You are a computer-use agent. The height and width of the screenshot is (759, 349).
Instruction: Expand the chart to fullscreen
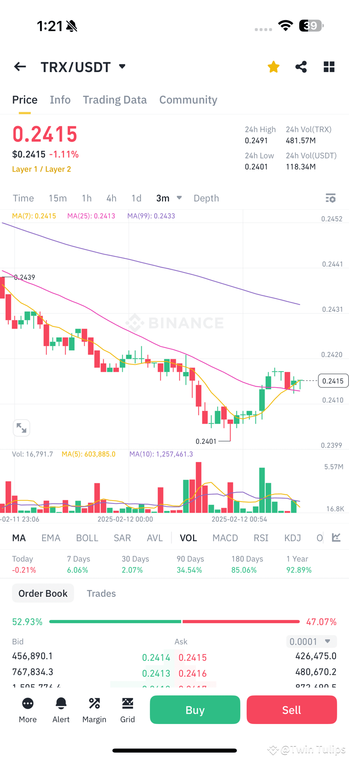coord(21,428)
